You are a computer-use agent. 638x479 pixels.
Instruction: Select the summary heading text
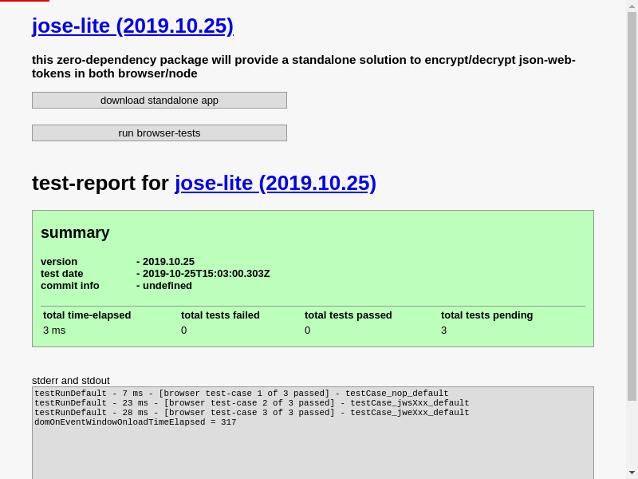[75, 232]
